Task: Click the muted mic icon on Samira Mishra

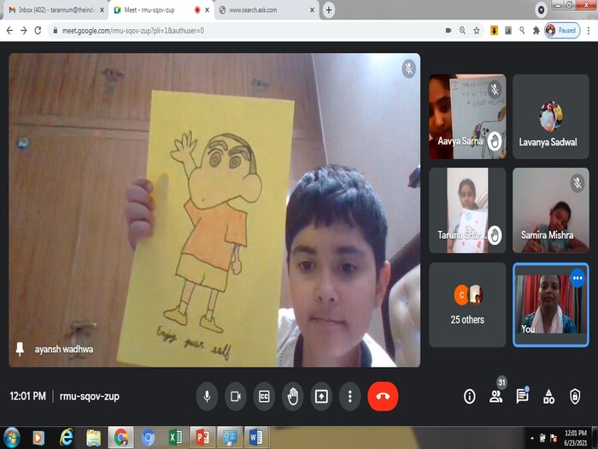Action: (x=577, y=183)
